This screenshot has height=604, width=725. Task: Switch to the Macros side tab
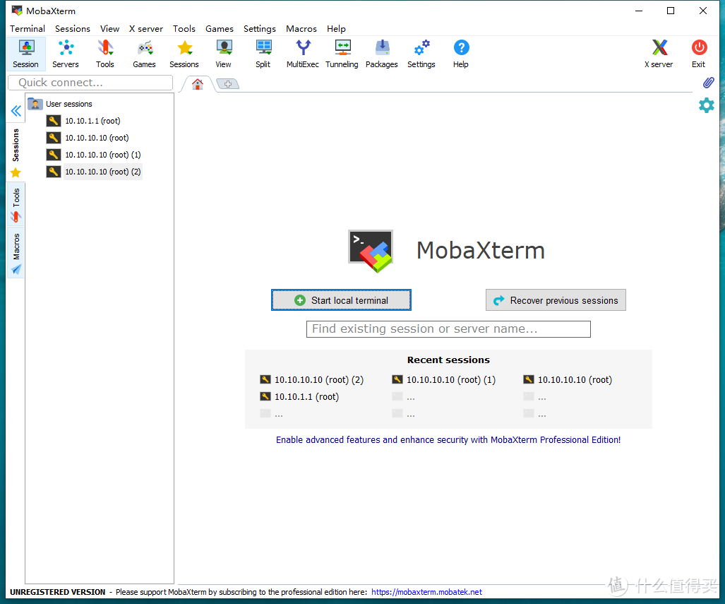click(16, 253)
